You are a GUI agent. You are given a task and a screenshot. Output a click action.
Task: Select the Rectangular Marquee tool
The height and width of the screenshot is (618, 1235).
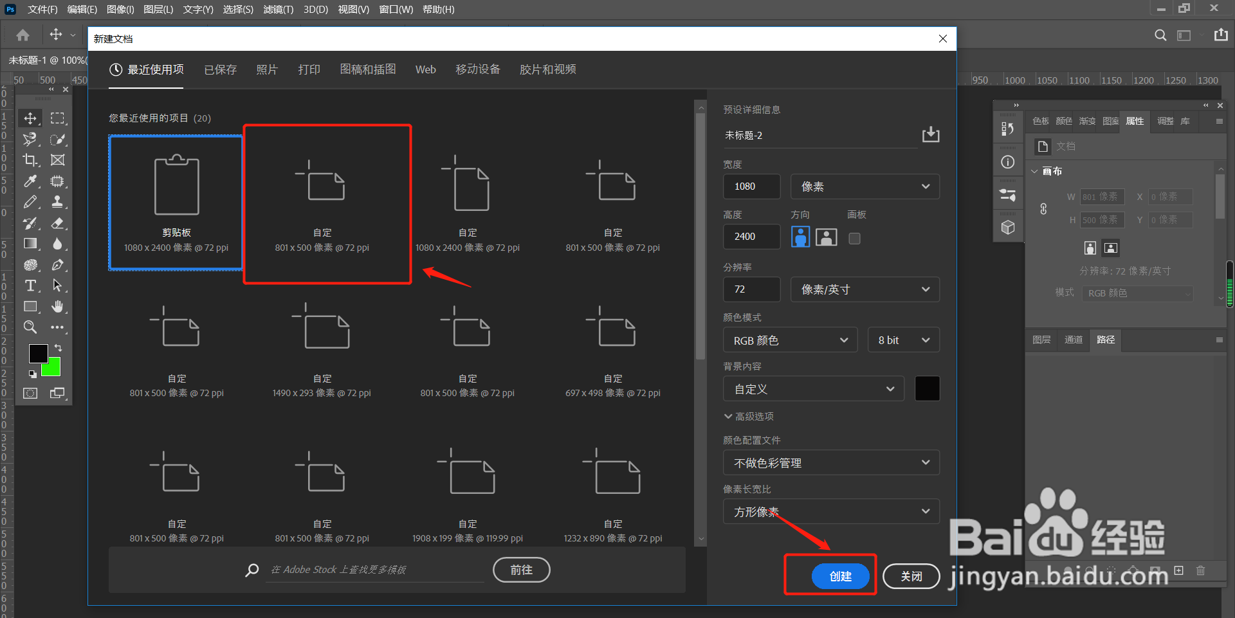[x=58, y=118]
